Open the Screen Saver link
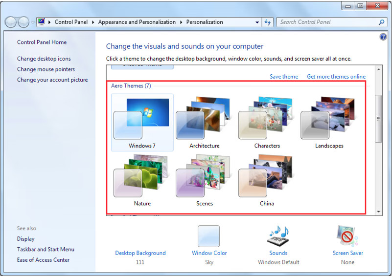The image size is (392, 277). click(x=348, y=253)
